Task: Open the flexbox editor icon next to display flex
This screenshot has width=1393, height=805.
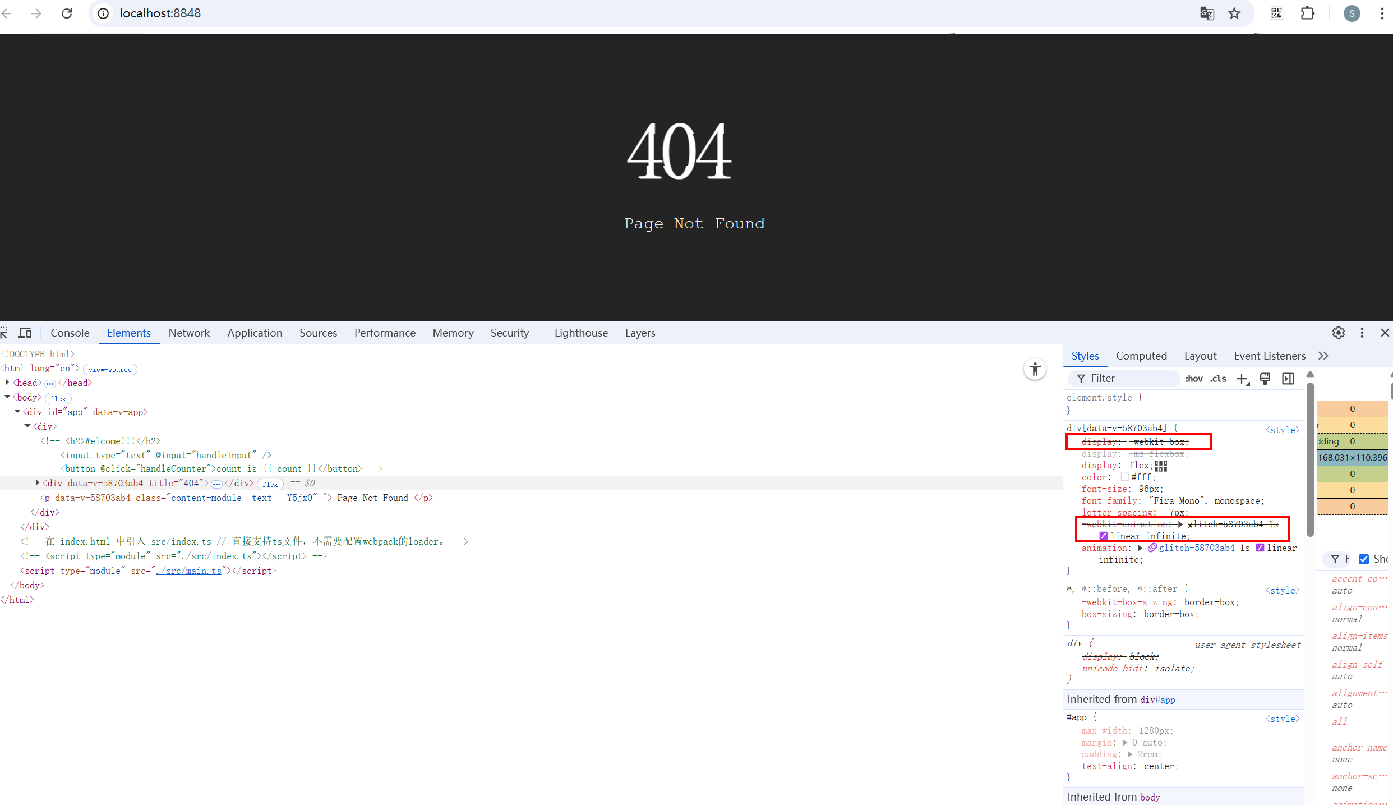Action: coord(1161,466)
